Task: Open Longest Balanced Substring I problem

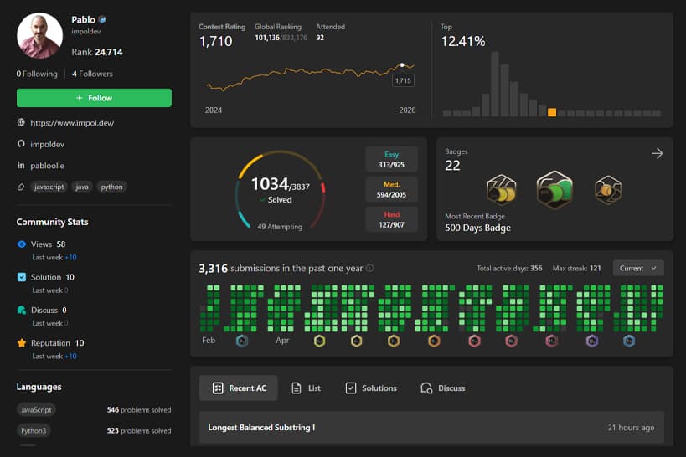Action: (x=261, y=428)
